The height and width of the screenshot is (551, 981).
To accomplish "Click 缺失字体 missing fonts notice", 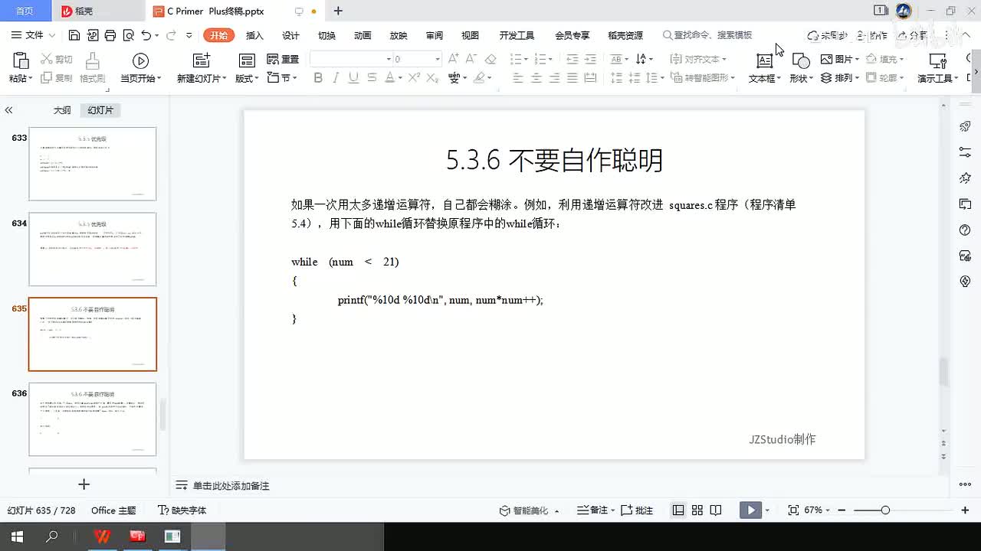I will pos(182,510).
